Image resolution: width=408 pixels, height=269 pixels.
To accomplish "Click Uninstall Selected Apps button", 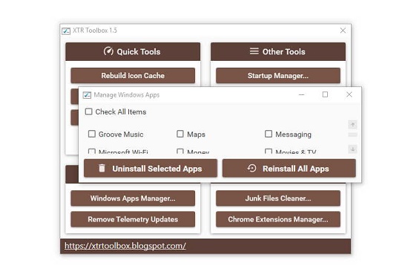I will [x=151, y=169].
